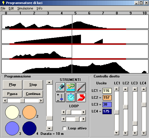
Task: Enable the Loop attivo checkbox
Action: click(x=64, y=128)
